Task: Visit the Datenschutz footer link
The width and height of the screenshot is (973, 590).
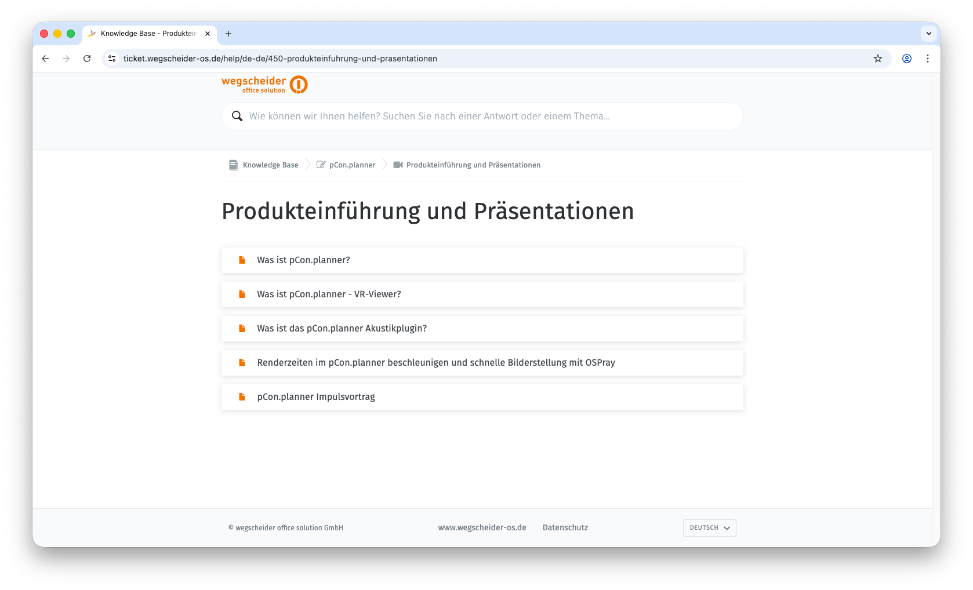Action: tap(565, 527)
